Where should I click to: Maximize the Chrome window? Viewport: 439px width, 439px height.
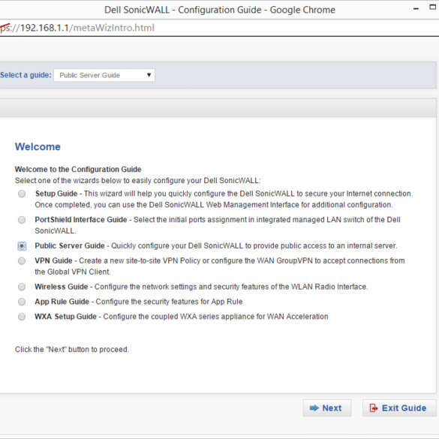pyautogui.click(x=433, y=8)
